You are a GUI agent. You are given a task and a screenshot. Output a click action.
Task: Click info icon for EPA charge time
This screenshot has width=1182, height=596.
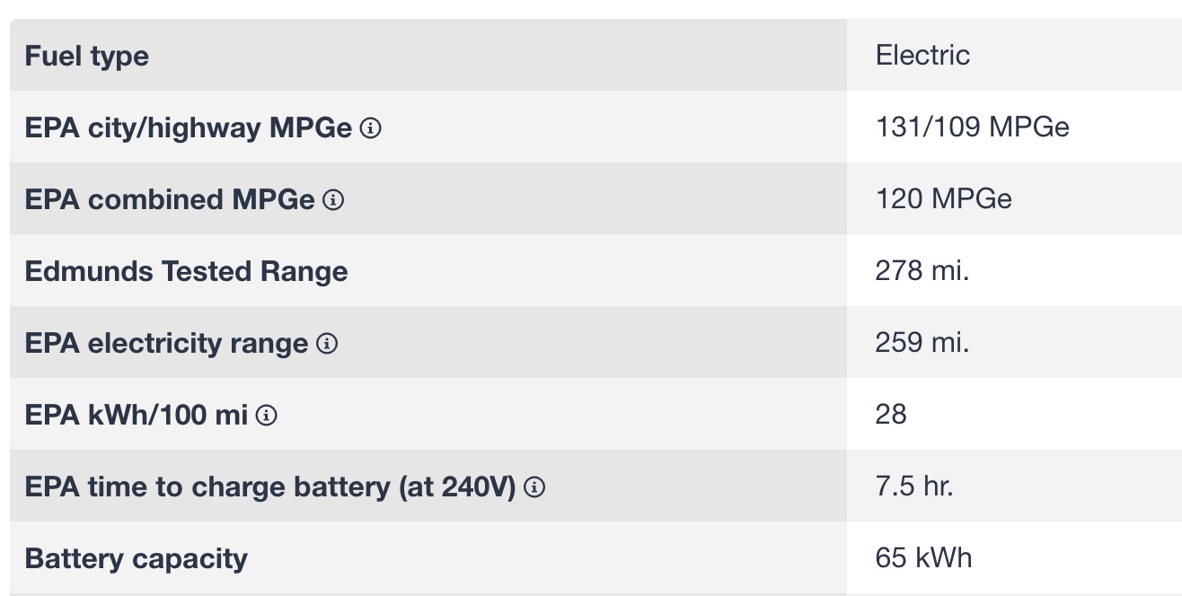pos(535,487)
